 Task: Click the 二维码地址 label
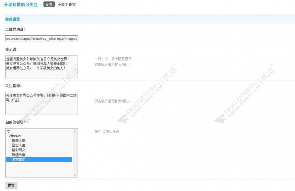click(15, 29)
